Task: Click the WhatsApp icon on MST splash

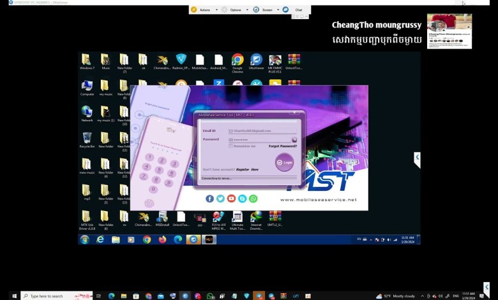Action: 253,199
